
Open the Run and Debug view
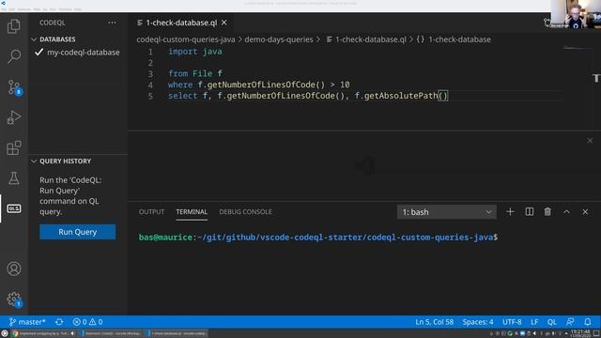(14, 117)
